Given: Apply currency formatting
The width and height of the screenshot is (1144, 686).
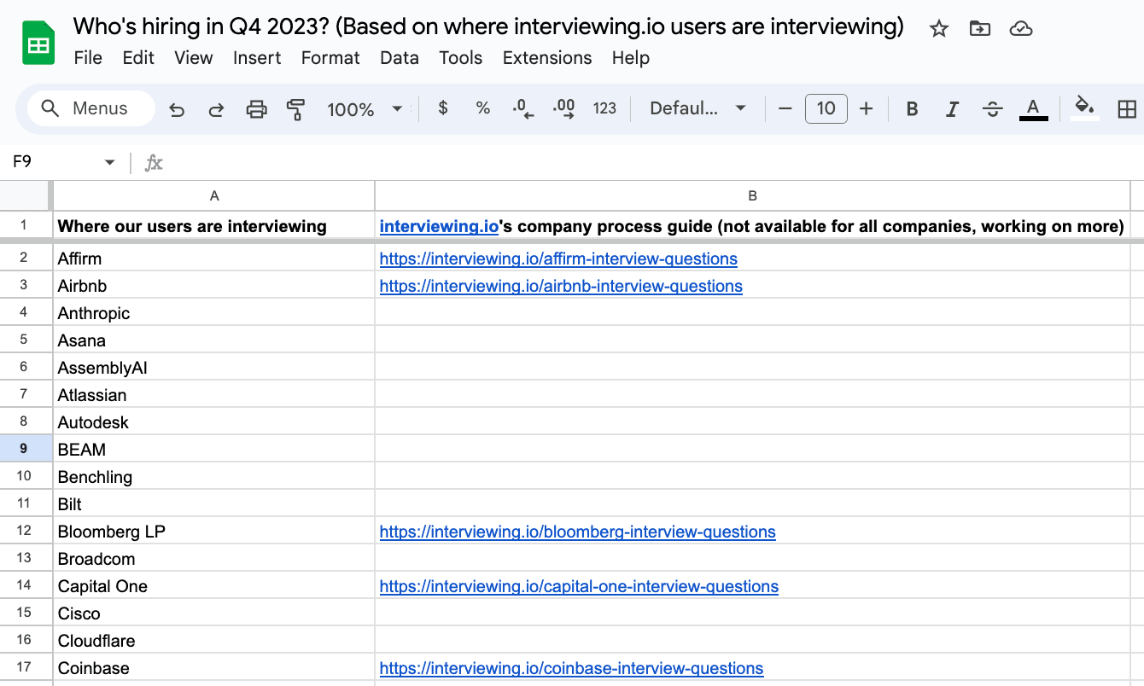Looking at the screenshot, I should tap(441, 108).
